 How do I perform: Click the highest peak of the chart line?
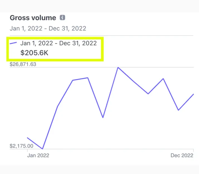[118, 67]
